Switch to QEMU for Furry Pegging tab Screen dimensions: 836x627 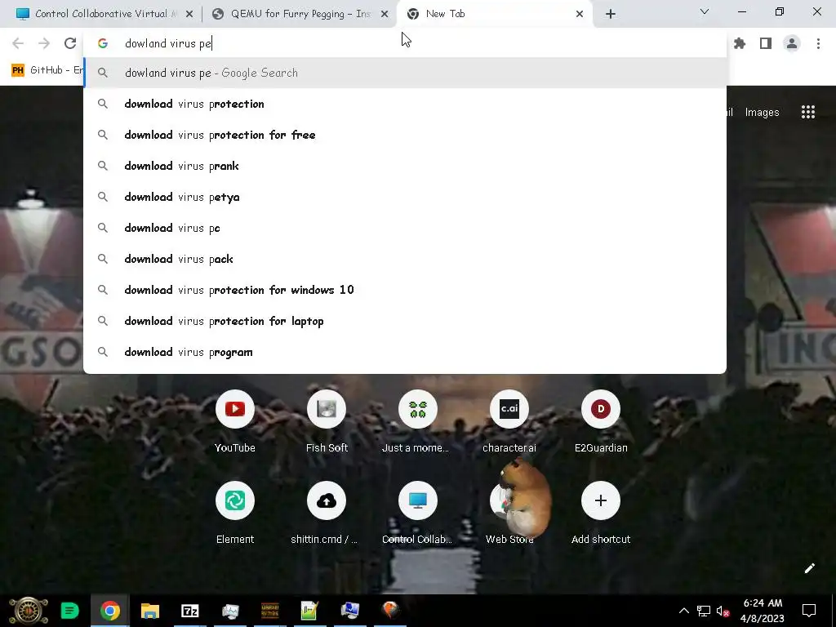tap(299, 14)
